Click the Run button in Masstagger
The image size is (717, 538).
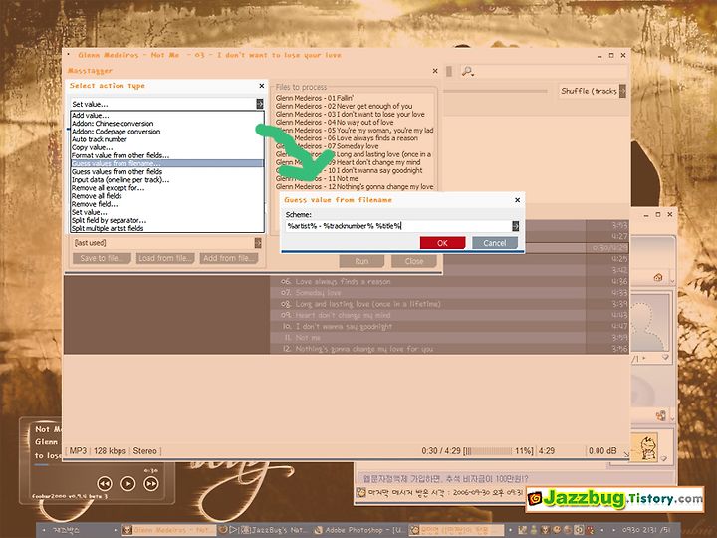click(x=361, y=261)
